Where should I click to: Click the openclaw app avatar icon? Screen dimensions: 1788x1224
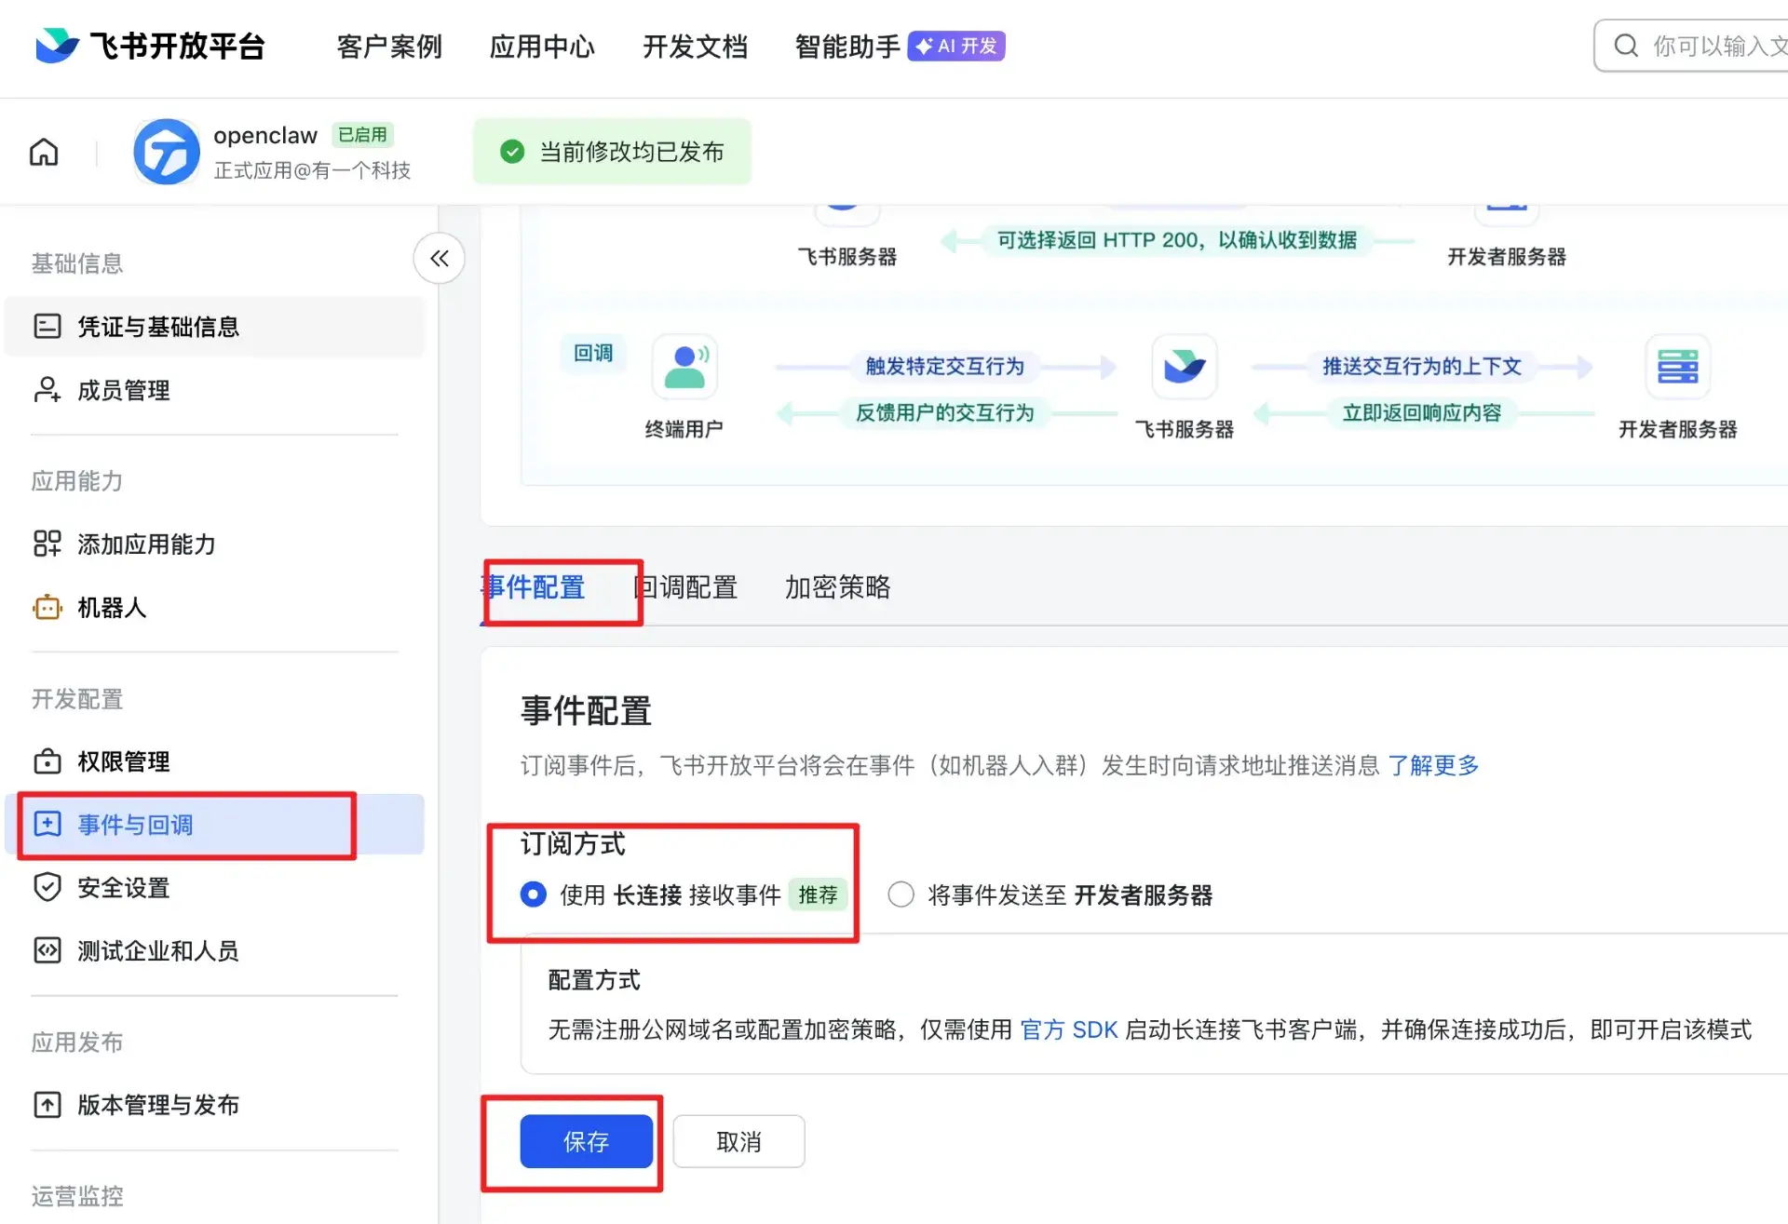click(x=166, y=152)
